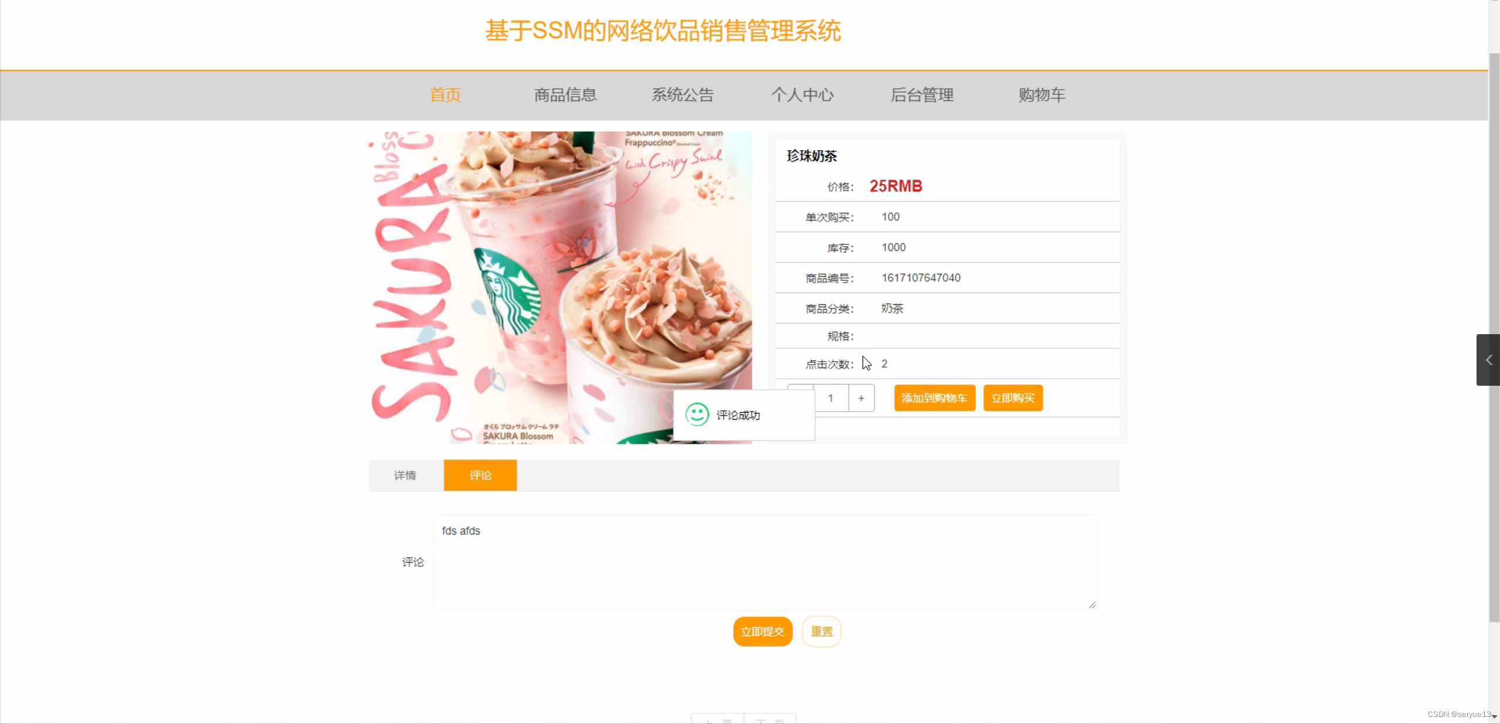Increase quantity with the plus button
The image size is (1500, 724).
(861, 398)
